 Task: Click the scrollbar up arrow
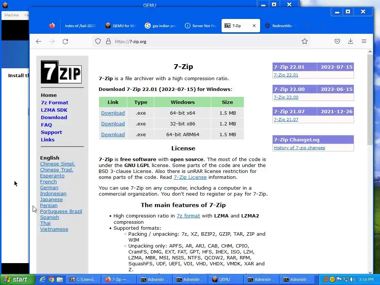coord(370,52)
